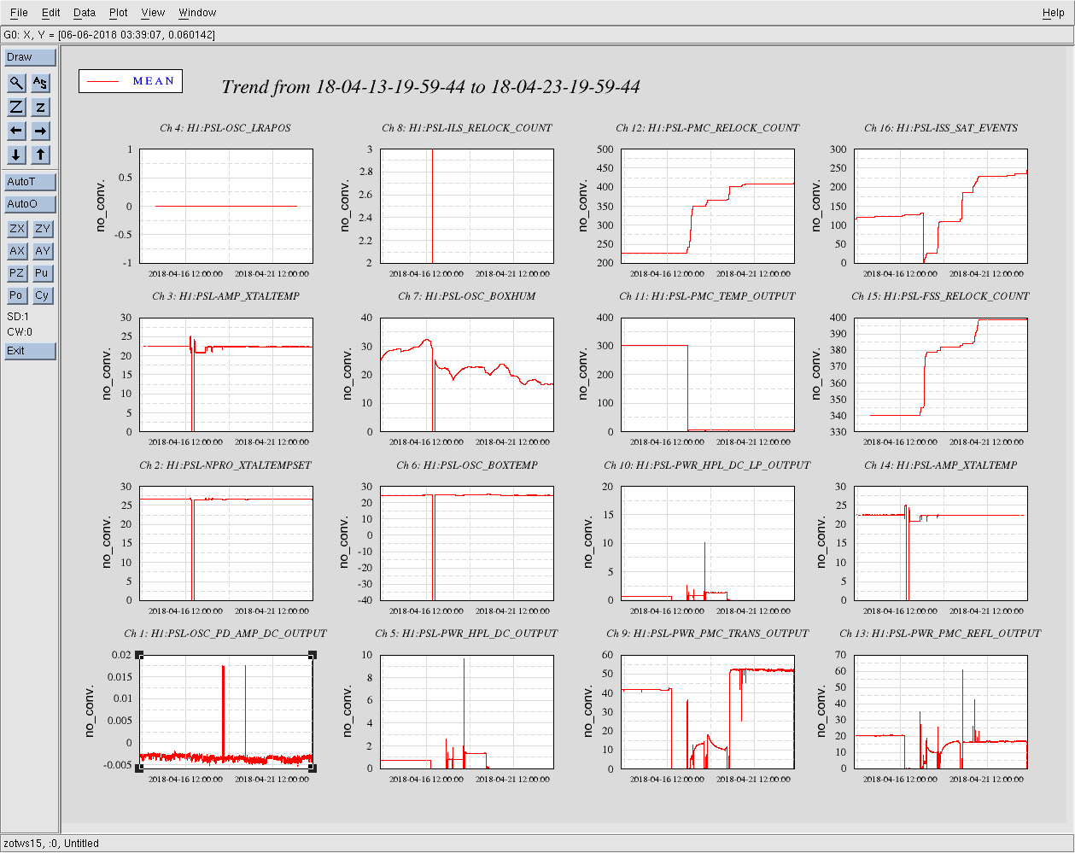Image resolution: width=1075 pixels, height=853 pixels.
Task: Open the Data menu
Action: (85, 13)
